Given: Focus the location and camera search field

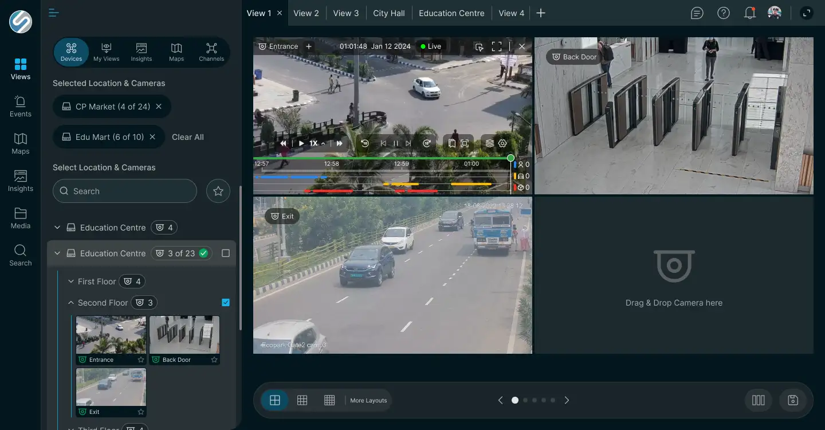Looking at the screenshot, I should [x=125, y=191].
